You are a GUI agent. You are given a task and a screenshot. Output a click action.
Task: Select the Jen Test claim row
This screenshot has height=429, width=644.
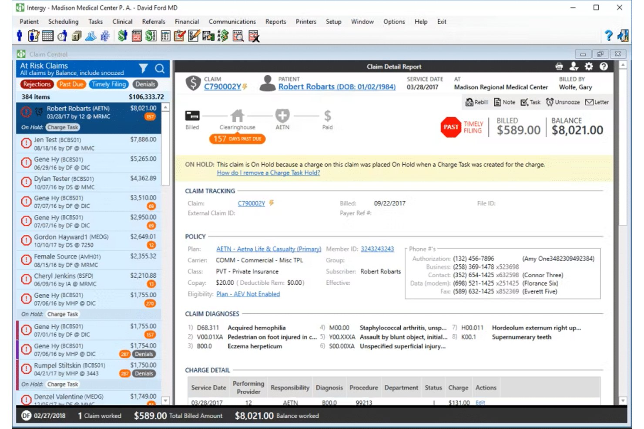(89, 144)
